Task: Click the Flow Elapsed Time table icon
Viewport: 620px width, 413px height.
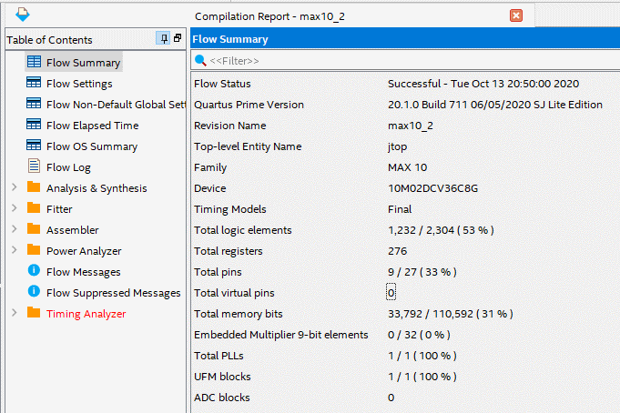Action: pos(34,126)
